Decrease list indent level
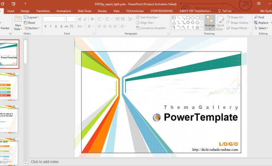The height and width of the screenshot is (166, 272). (117, 19)
